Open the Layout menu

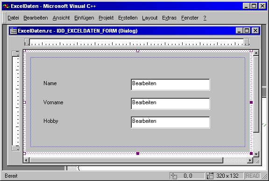150,18
